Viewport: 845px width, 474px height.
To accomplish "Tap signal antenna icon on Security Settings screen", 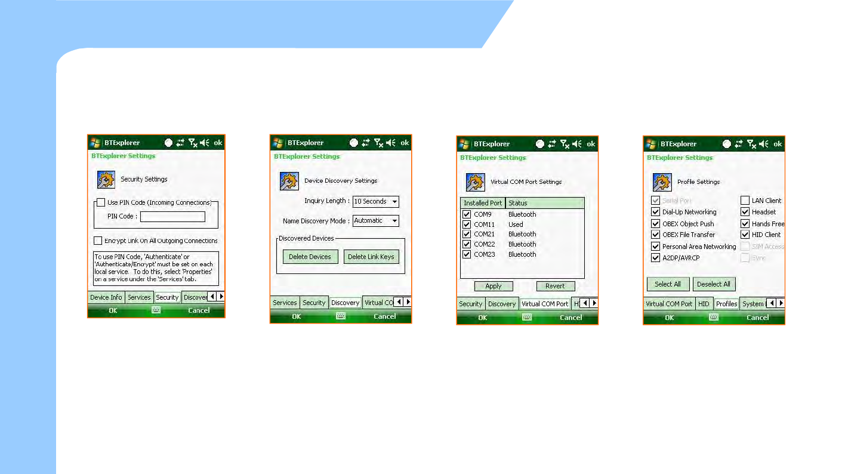I will tap(193, 143).
